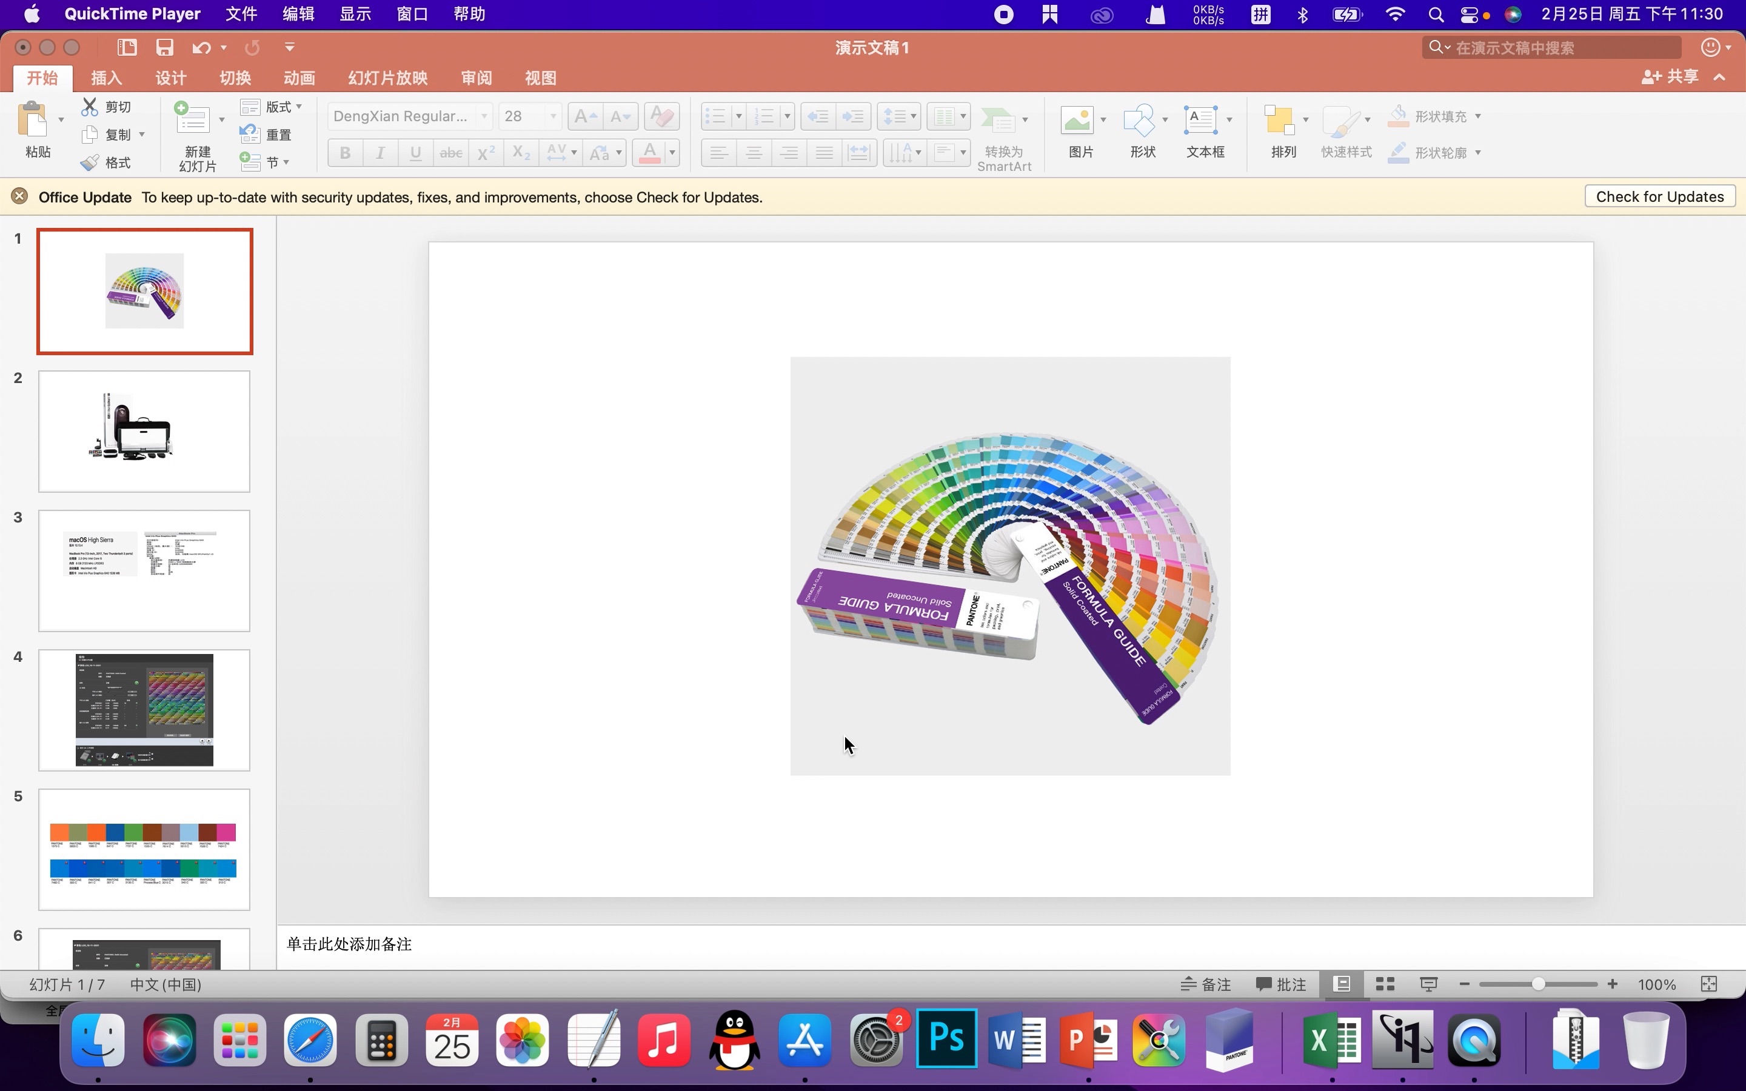Click the 共享 share button
The height and width of the screenshot is (1091, 1746).
pos(1670,76)
